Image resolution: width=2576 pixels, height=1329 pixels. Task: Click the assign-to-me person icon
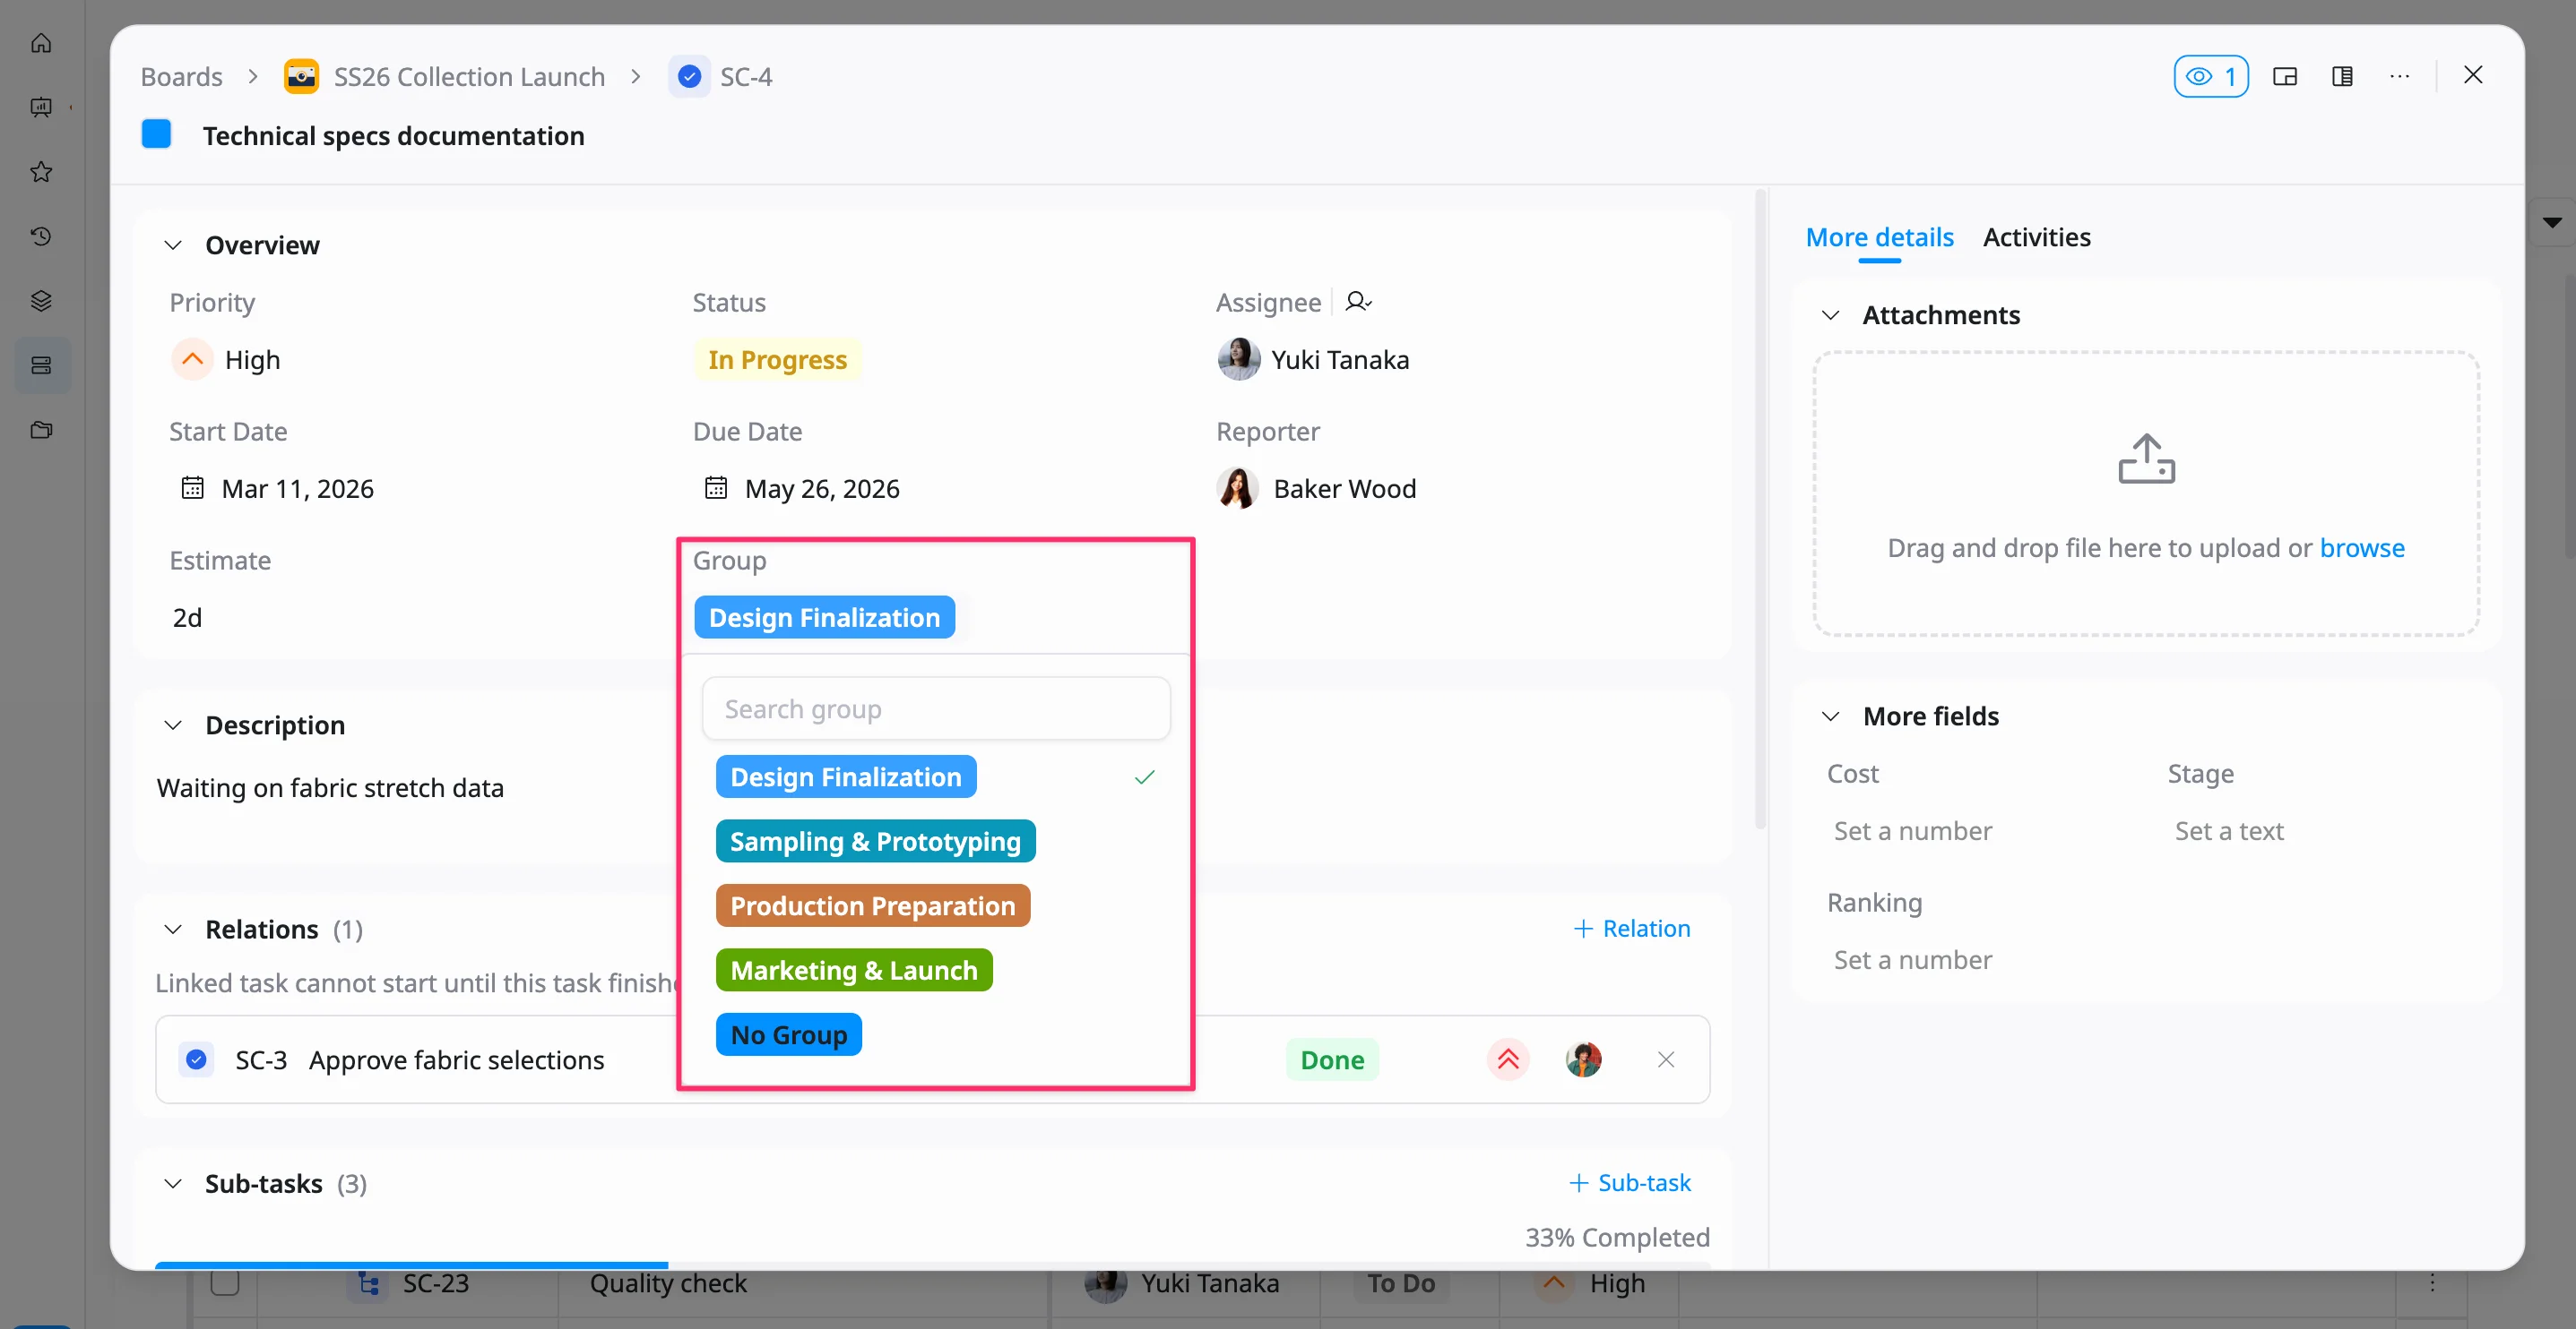1357,302
